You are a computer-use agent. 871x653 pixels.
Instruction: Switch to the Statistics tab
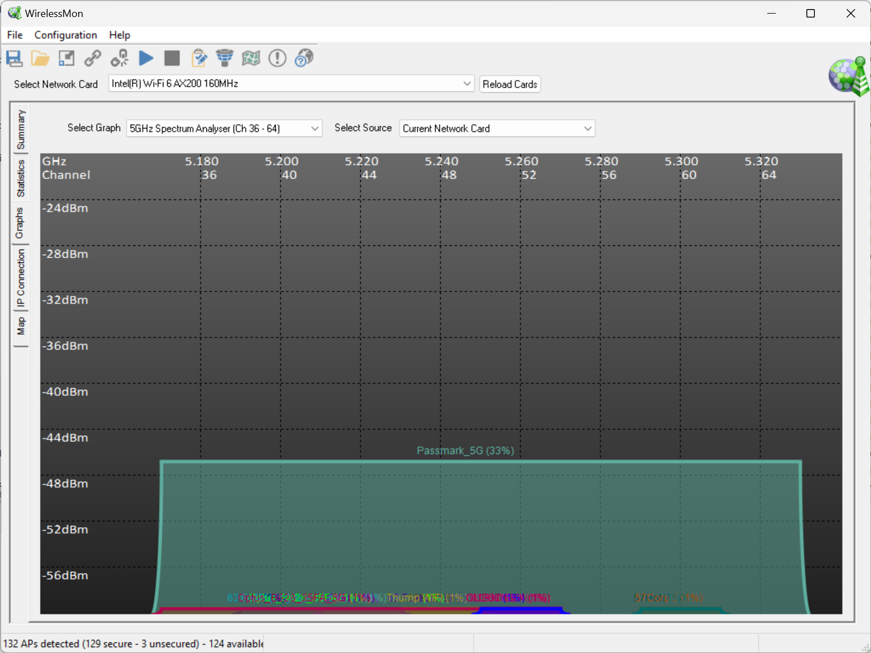pyautogui.click(x=21, y=179)
